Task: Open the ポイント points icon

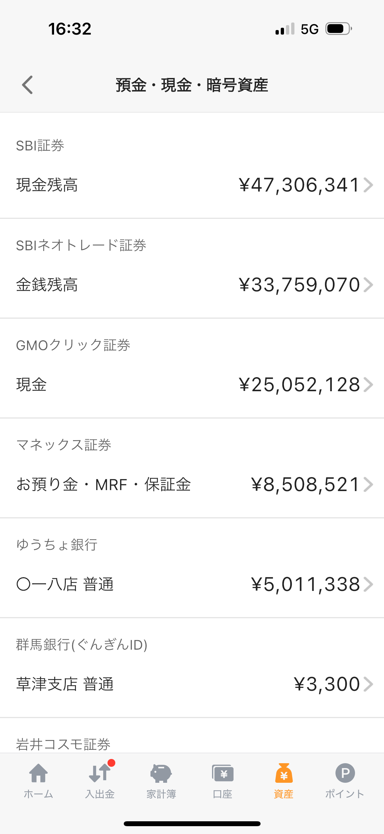Action: [345, 773]
